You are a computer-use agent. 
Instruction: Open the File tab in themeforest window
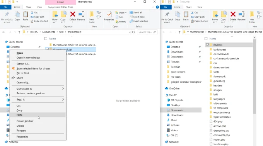point(5,7)
